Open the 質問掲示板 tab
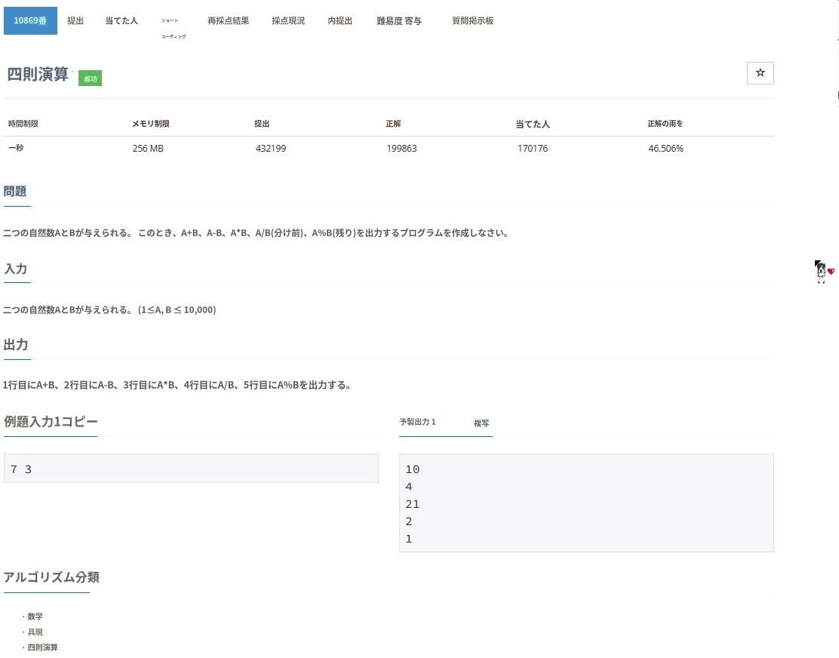839x658 pixels. pos(472,21)
